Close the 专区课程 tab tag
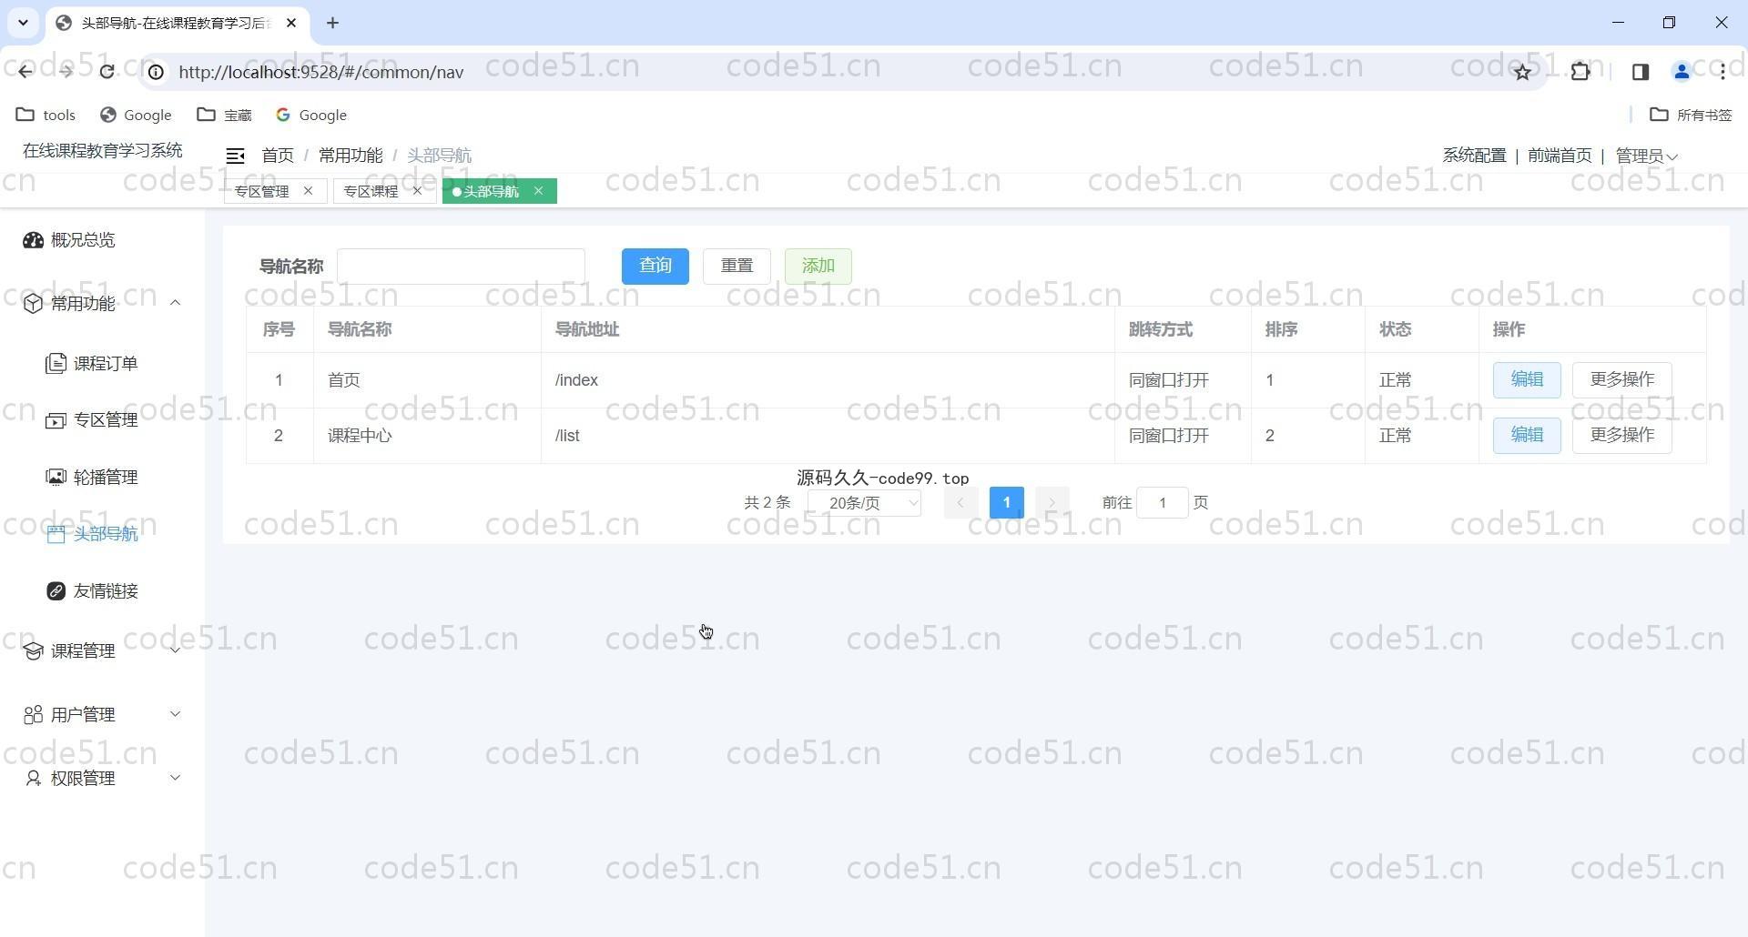Viewport: 1748px width, 937px height. (417, 191)
